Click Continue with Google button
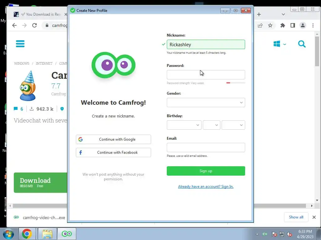Image resolution: width=321 pixels, height=240 pixels. point(113,139)
